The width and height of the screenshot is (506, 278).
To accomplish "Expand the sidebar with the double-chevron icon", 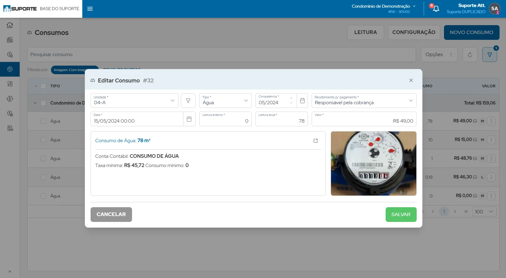I will [10, 271].
